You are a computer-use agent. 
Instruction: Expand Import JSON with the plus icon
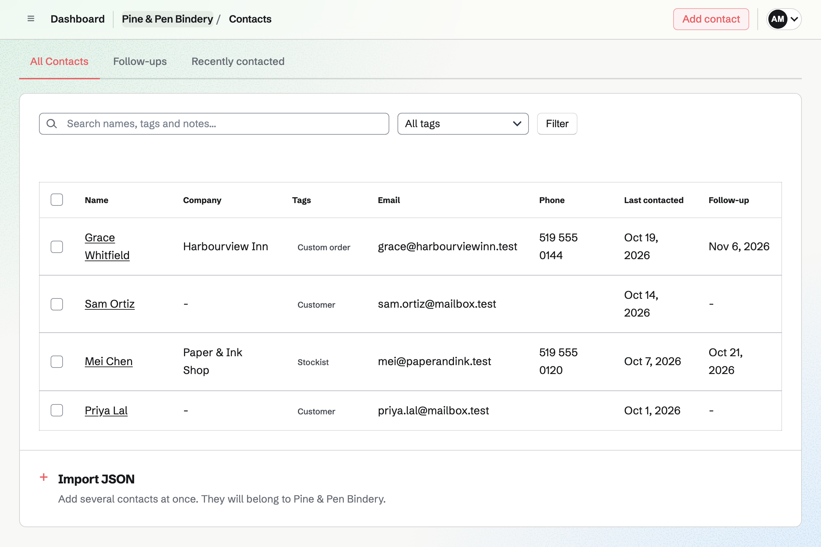point(44,477)
